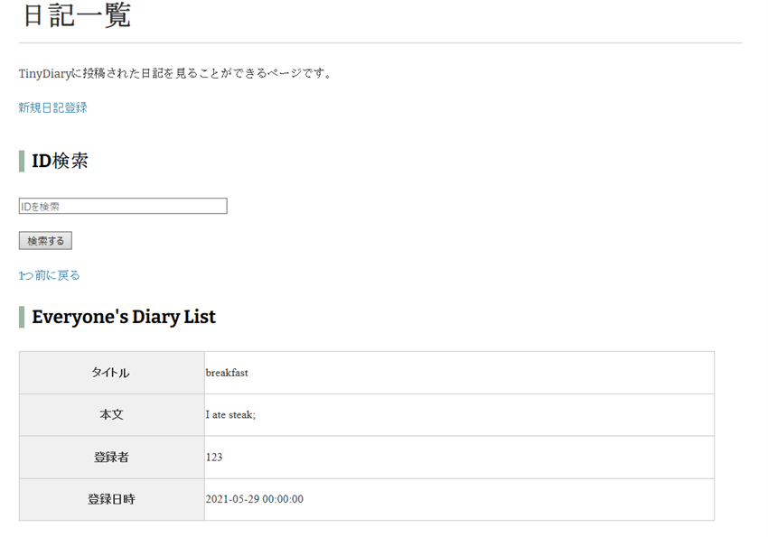
Task: Click the registrant value 123
Action: (214, 458)
